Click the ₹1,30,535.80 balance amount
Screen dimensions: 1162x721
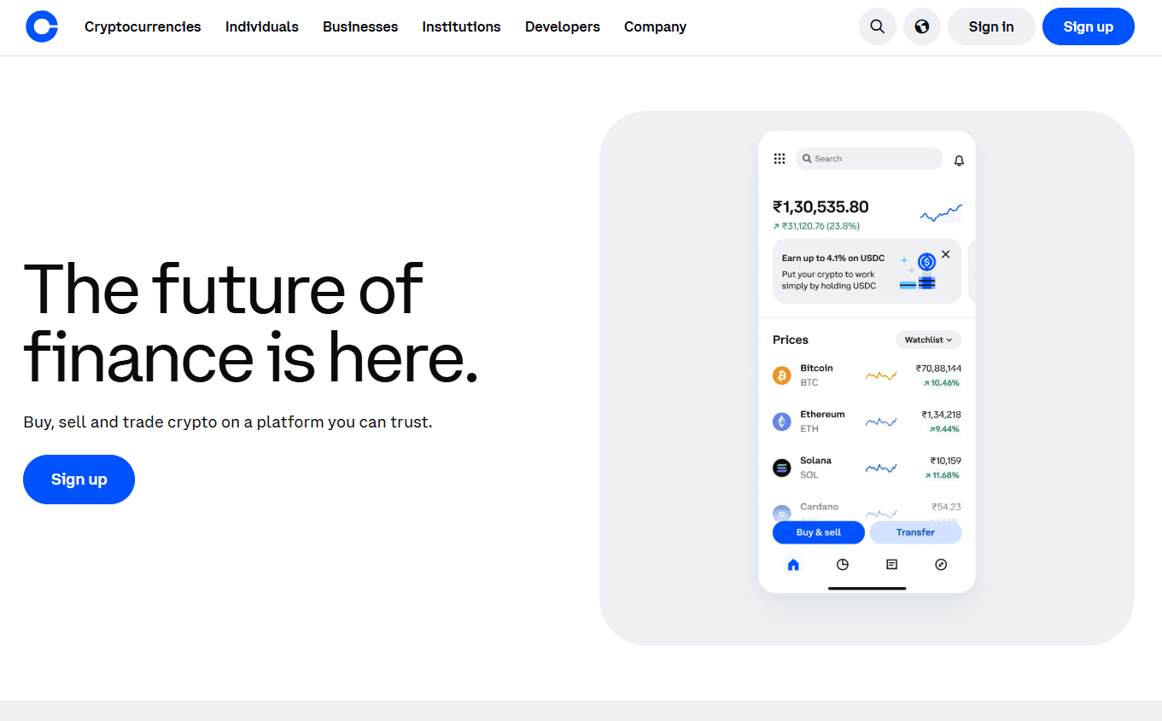pos(820,206)
